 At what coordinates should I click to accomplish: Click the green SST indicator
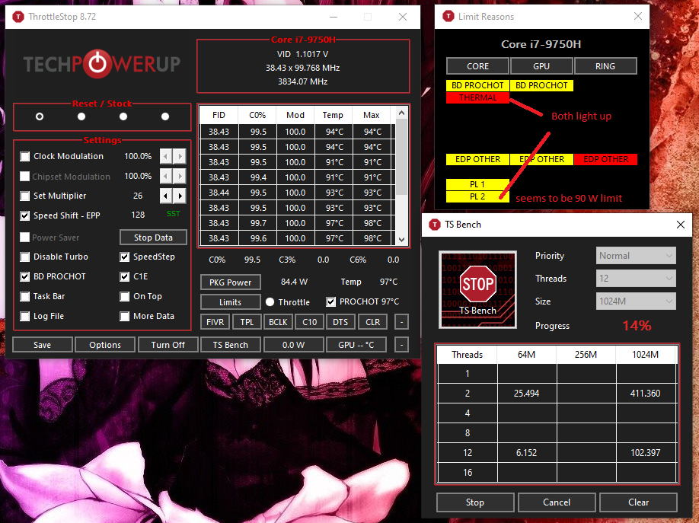click(x=174, y=214)
